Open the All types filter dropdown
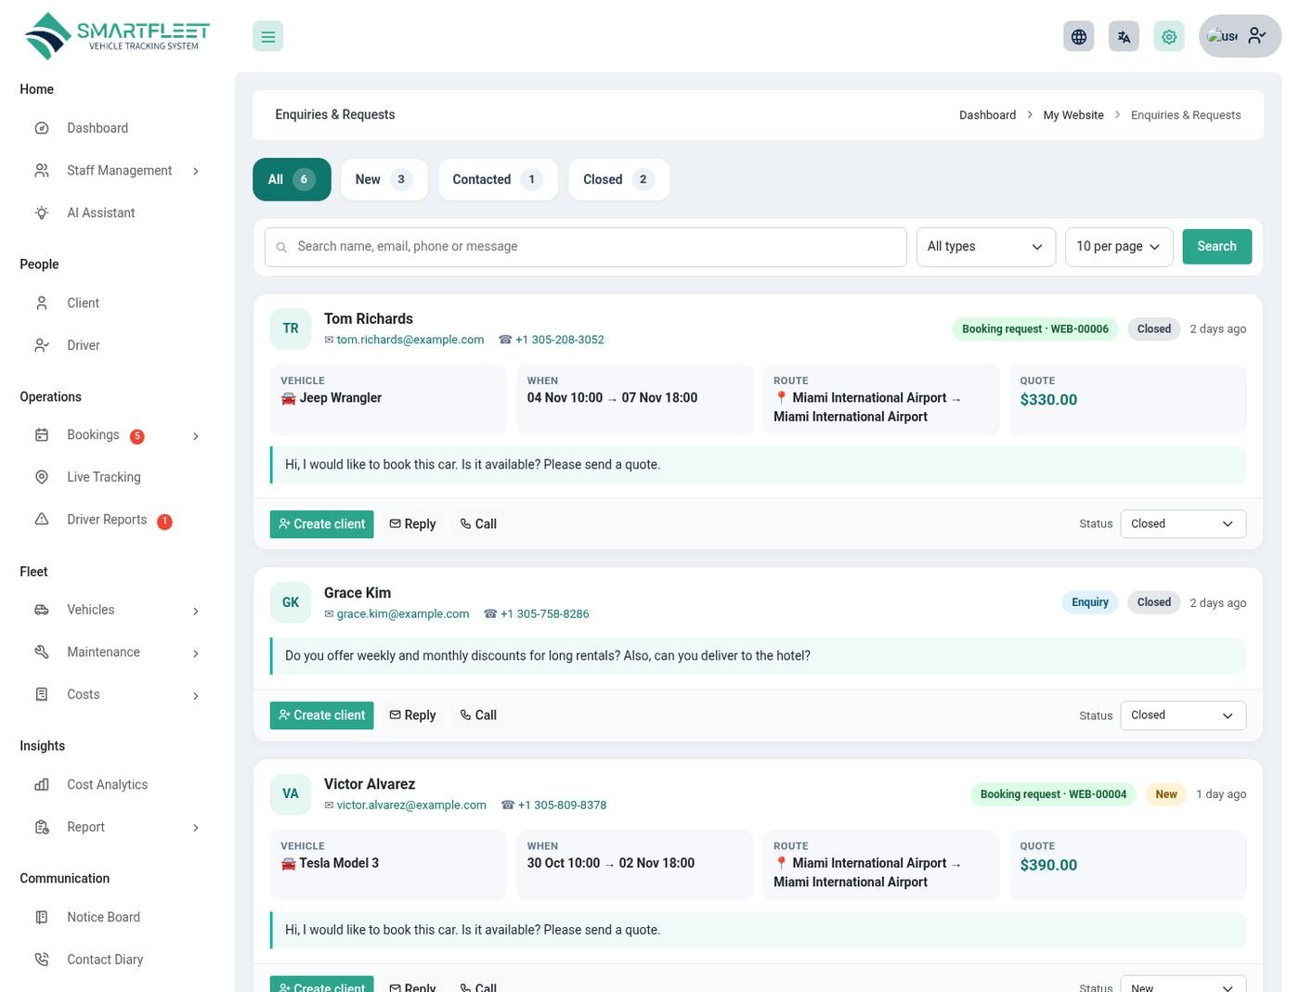1300x992 pixels. pos(985,247)
